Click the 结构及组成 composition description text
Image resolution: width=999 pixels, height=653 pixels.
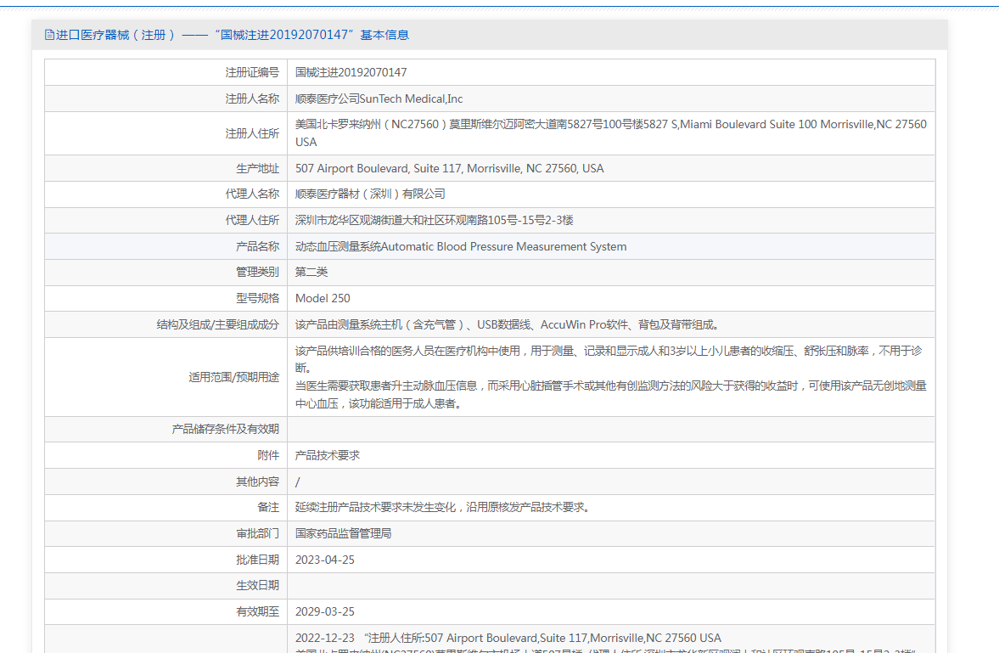pos(507,325)
